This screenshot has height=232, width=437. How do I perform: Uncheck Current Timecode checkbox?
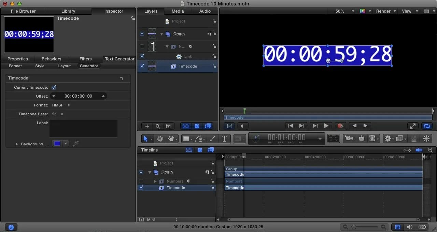coord(54,87)
